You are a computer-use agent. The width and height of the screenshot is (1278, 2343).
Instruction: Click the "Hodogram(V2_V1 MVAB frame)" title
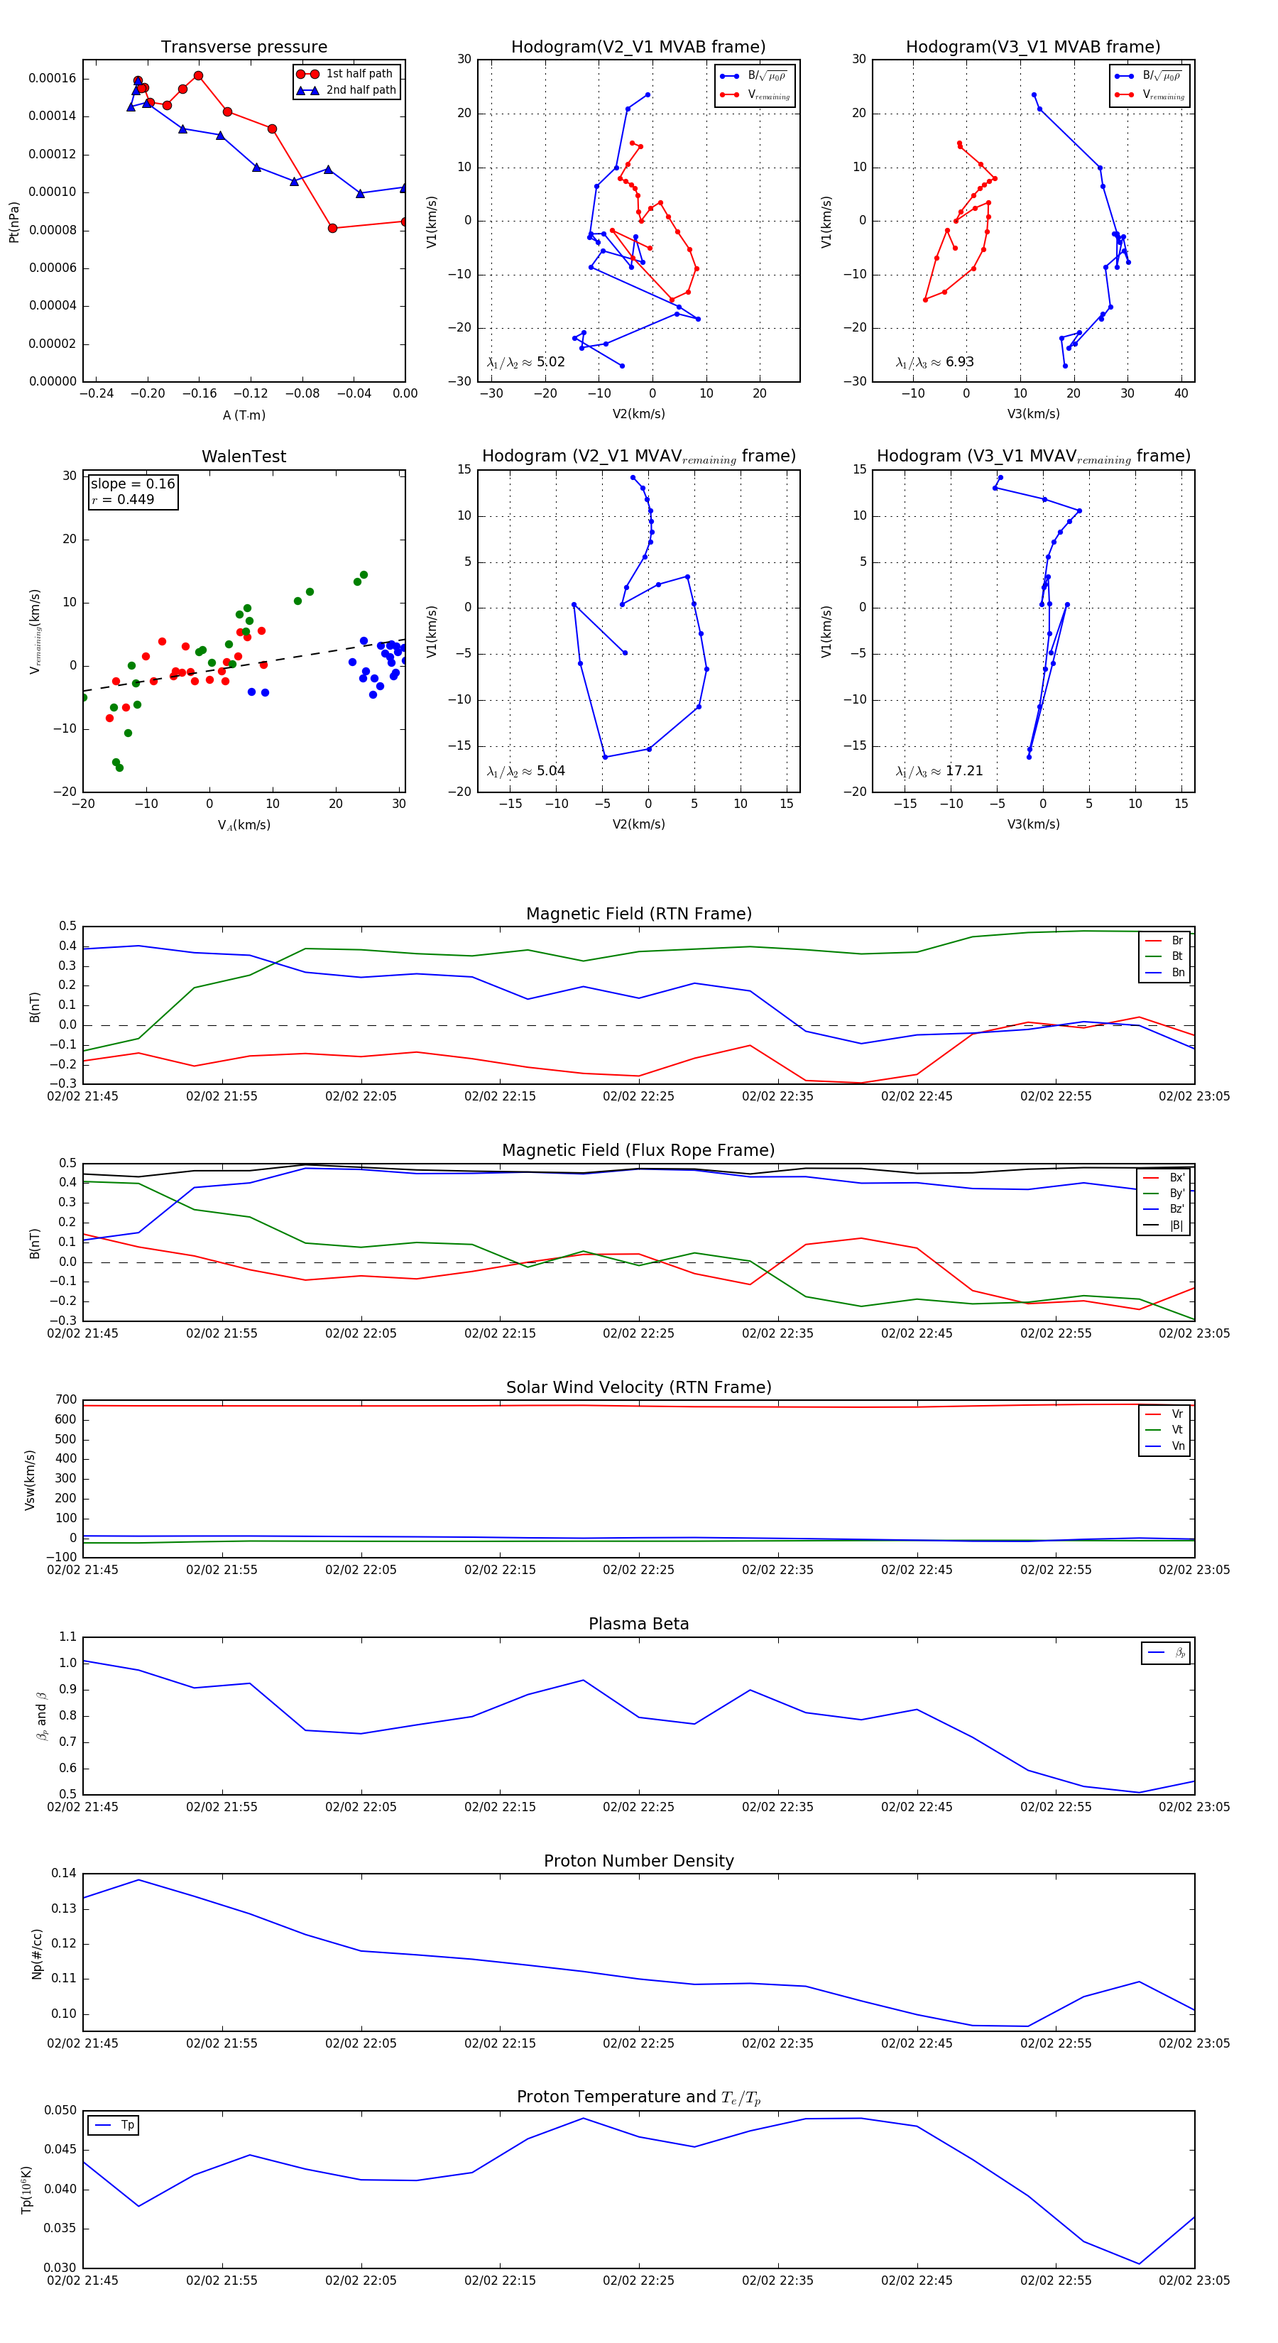point(638,48)
